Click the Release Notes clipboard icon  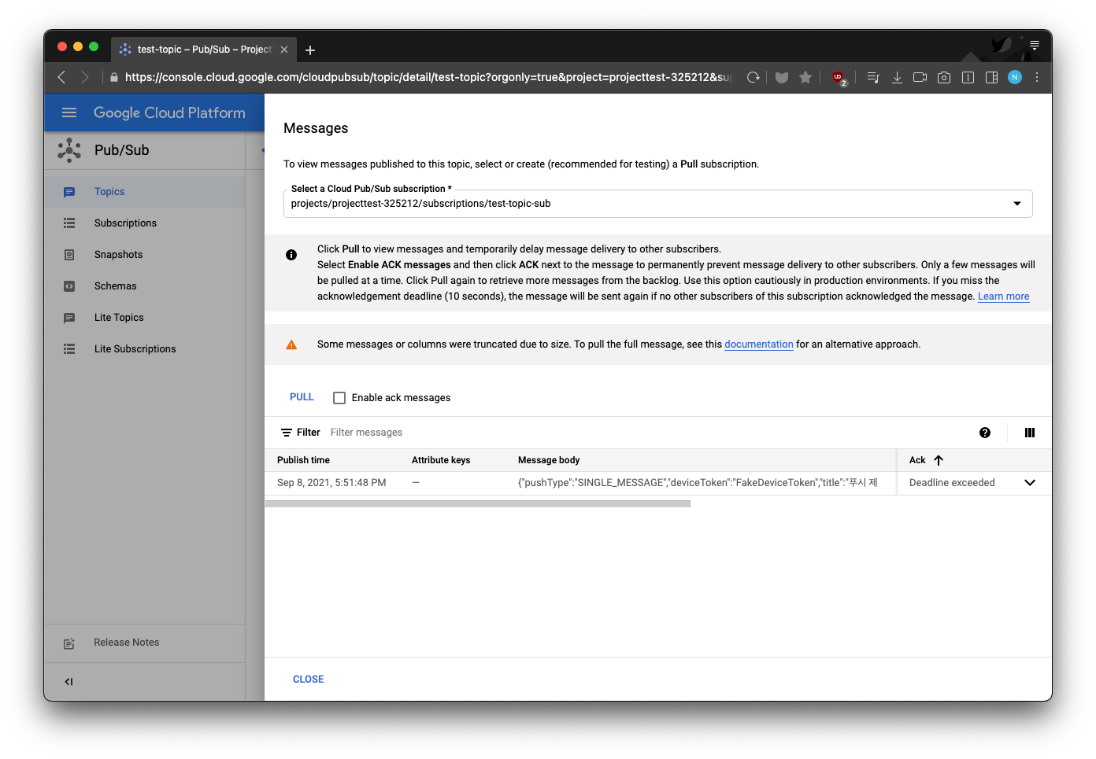pos(69,643)
